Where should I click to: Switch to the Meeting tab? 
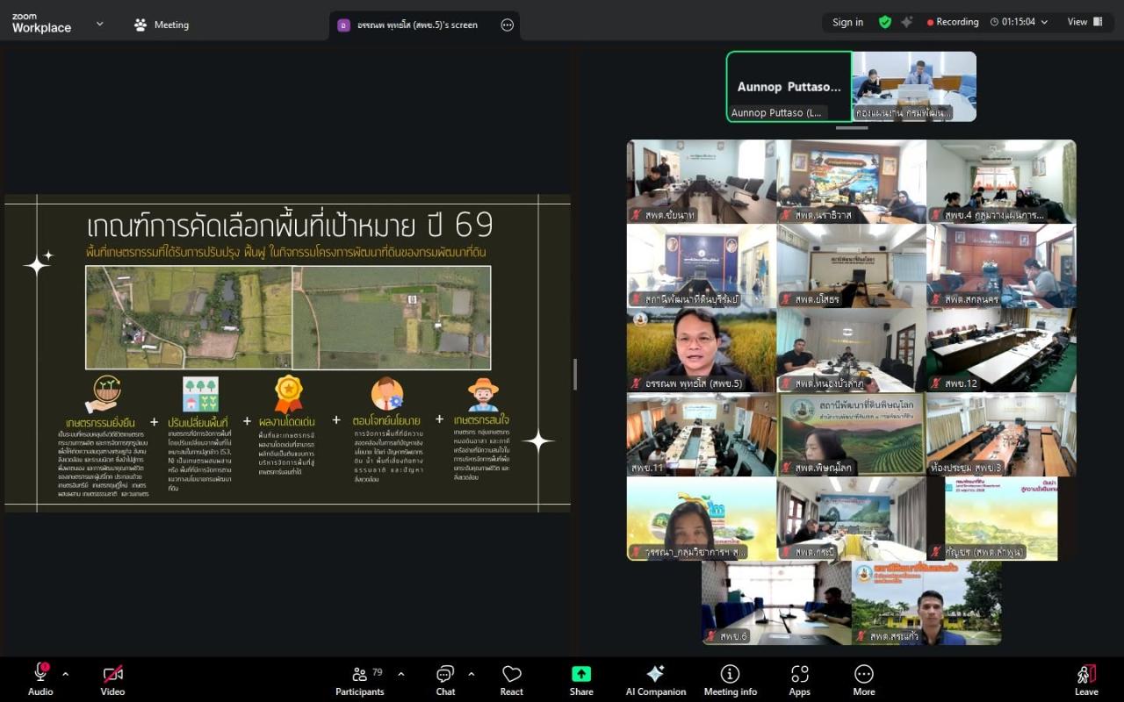click(x=162, y=25)
